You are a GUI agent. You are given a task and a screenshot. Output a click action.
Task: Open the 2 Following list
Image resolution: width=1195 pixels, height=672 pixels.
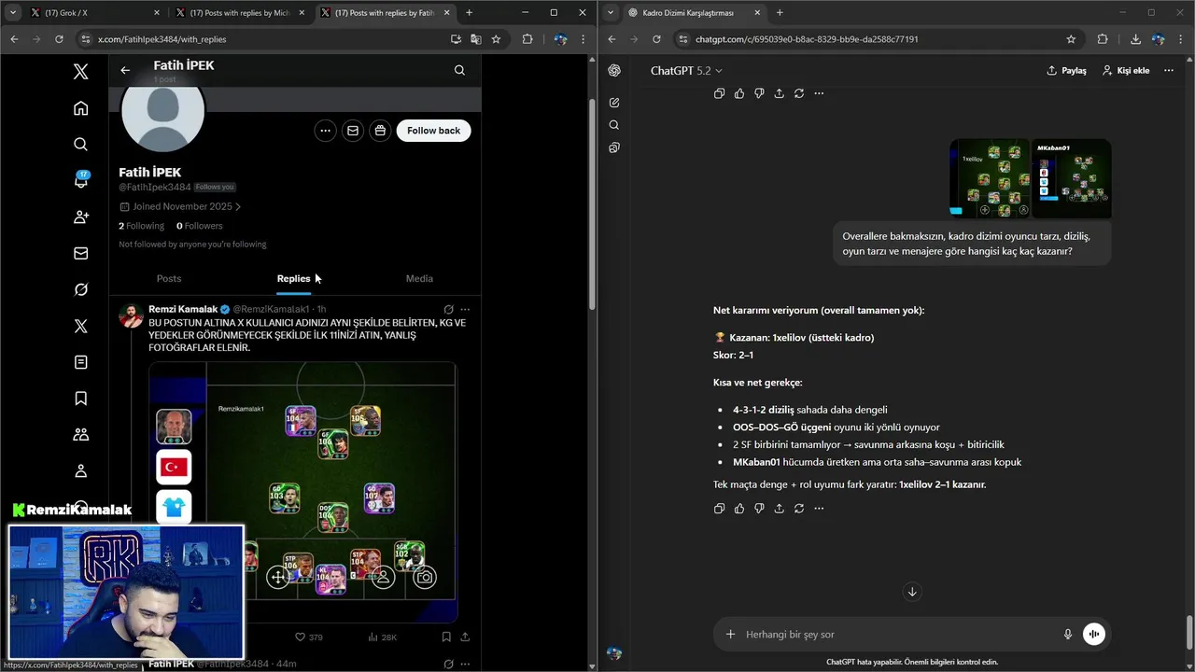(x=141, y=226)
